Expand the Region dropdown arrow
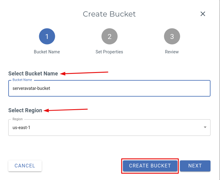This screenshot has height=180, width=220. [x=205, y=127]
